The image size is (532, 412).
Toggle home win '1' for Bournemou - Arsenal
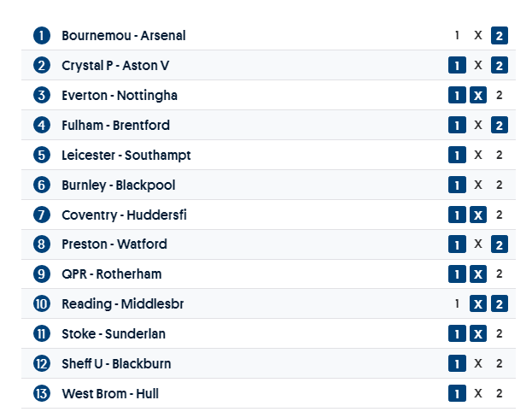(457, 36)
